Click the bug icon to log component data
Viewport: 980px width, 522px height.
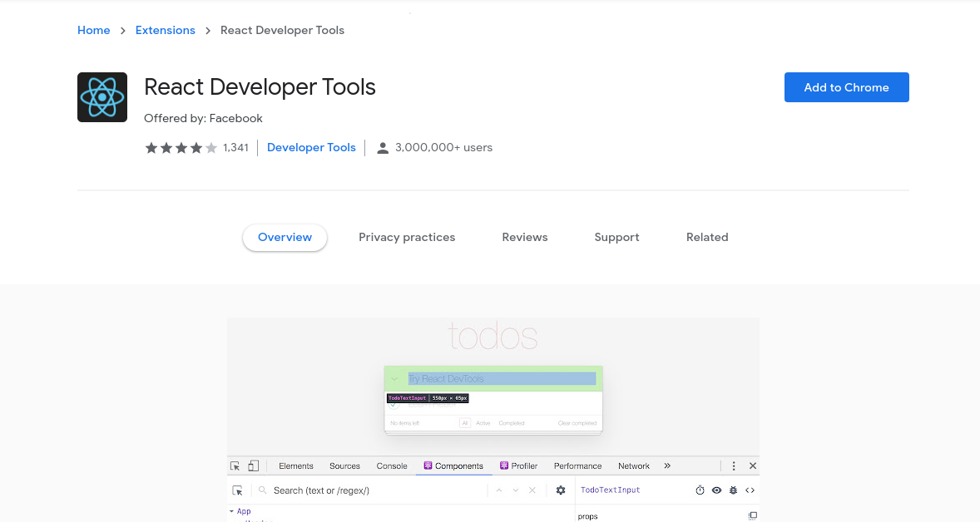click(x=733, y=490)
